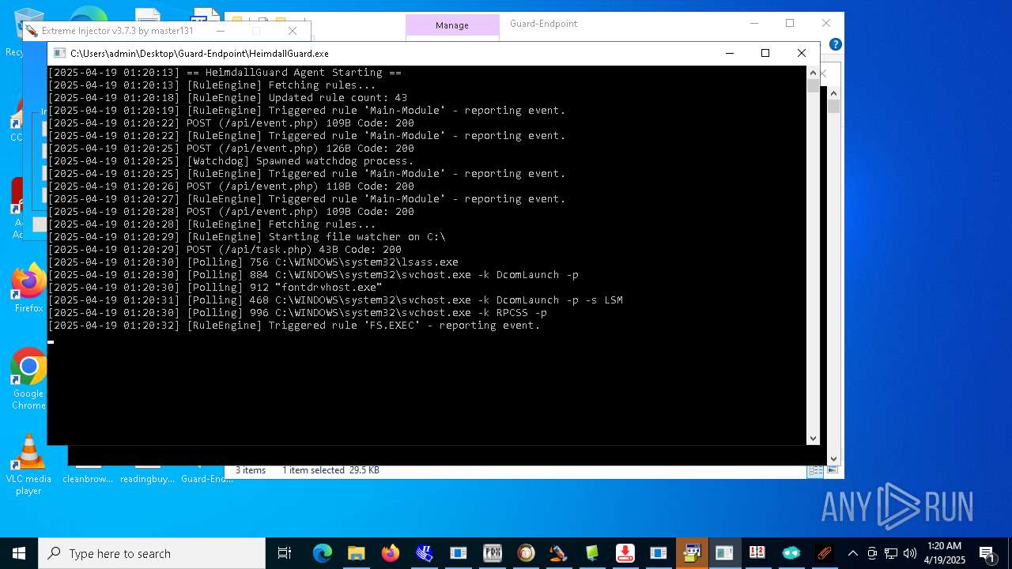Switch Explorer to details view icon
This screenshot has height=569, width=1012.
coord(814,470)
